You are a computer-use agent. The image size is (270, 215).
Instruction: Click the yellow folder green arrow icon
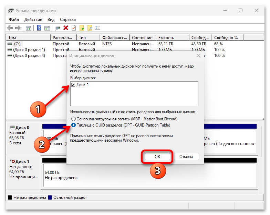click(x=82, y=28)
